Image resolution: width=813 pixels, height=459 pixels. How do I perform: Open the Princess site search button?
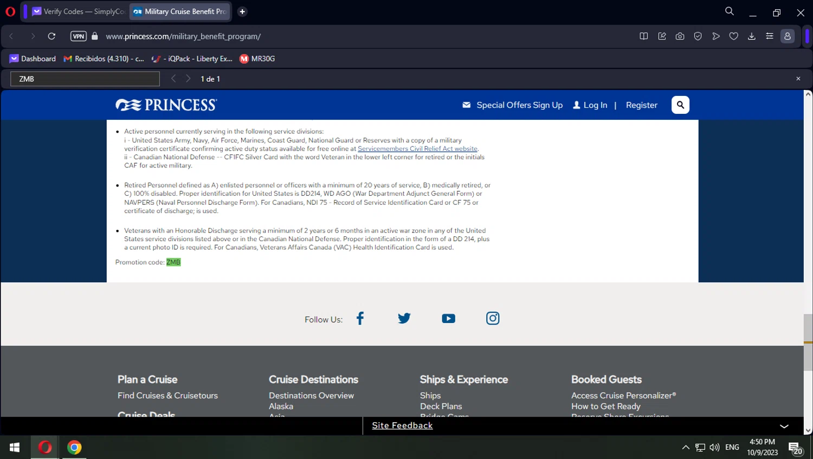(680, 105)
